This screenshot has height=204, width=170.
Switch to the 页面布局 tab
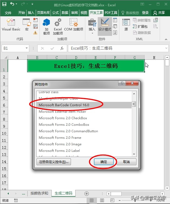(x=43, y=12)
